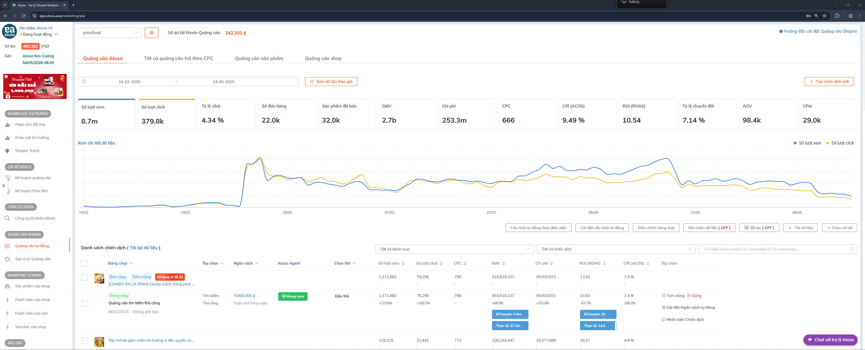Click Cấu hình tự động theo điều kiện
This screenshot has height=350, width=865.
(538, 228)
